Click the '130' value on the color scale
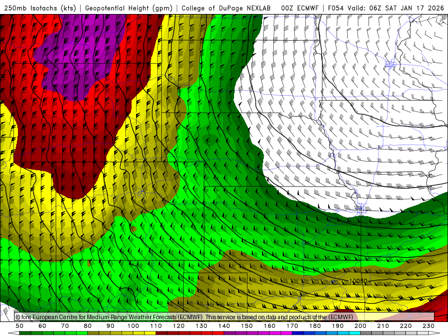 coord(202,326)
